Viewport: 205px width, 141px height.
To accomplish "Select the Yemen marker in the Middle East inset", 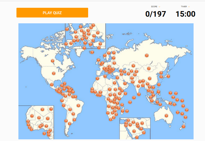I will tap(137, 137).
